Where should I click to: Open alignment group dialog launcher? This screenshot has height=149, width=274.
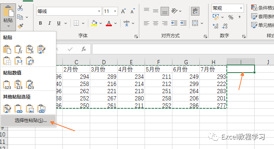(205, 36)
